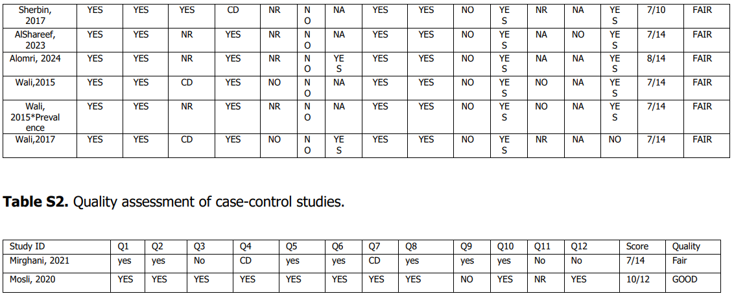Click the 'Wali, 2015*Prevalence' study cell

click(x=39, y=117)
